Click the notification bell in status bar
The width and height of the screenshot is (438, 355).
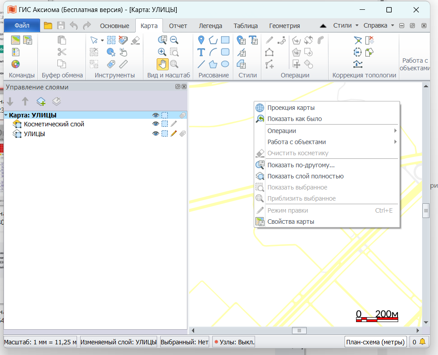[x=422, y=342]
